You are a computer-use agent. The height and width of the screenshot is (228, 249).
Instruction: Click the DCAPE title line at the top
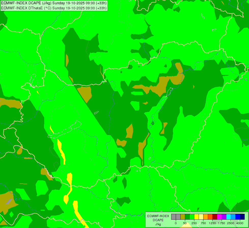pos(54,3)
